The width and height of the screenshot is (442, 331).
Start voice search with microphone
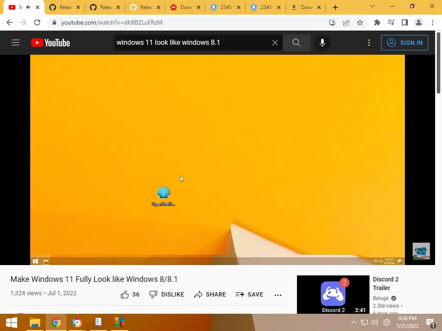(322, 43)
